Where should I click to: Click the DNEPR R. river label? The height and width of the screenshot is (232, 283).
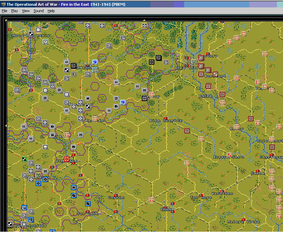coord(208,96)
